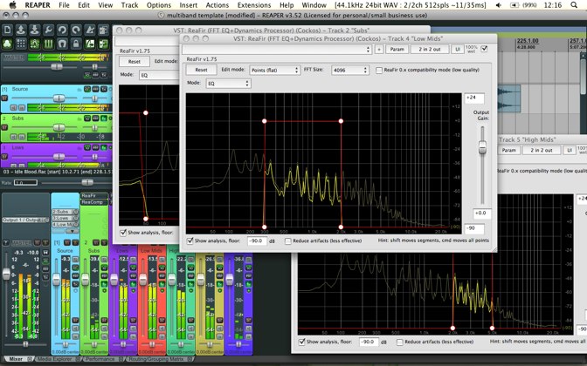The image size is (587, 366).
Task: Click the Apple menu icon
Action: [12, 5]
